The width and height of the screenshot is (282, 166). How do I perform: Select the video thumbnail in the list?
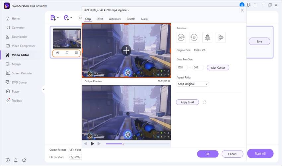click(67, 39)
